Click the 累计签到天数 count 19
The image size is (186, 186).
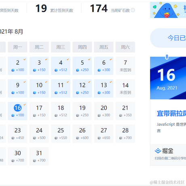(x=41, y=8)
